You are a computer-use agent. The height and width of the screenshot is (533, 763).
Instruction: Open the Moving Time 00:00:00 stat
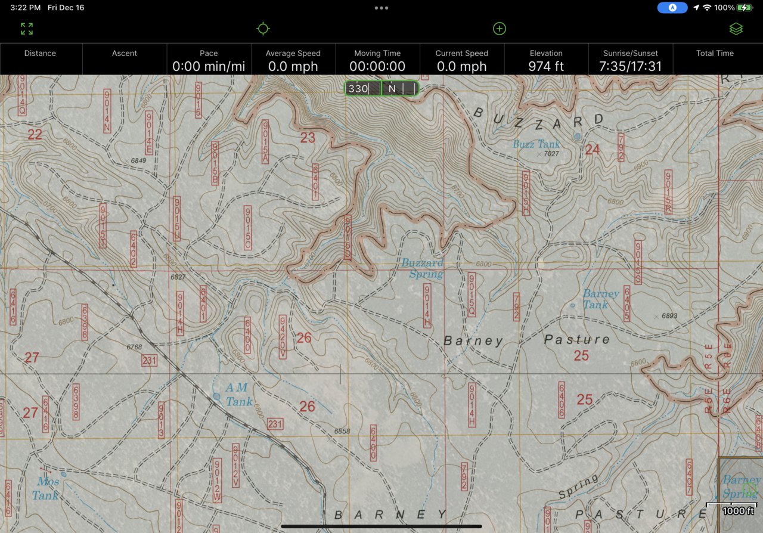tap(377, 59)
